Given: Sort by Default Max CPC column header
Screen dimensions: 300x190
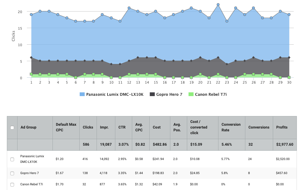Looking at the screenshot, I should pyautogui.click(x=66, y=127).
